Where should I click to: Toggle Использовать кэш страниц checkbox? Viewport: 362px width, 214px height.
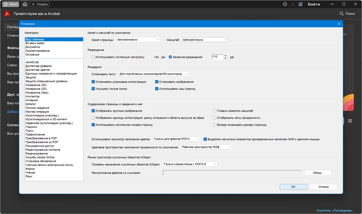tap(157, 89)
